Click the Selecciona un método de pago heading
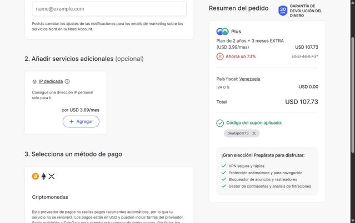355x223 pixels. 73,154
